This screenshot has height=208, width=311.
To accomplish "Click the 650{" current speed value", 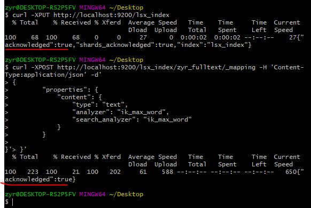I will pyautogui.click(x=294, y=172).
